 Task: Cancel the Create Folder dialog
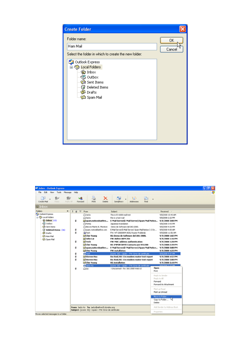tap(171, 49)
